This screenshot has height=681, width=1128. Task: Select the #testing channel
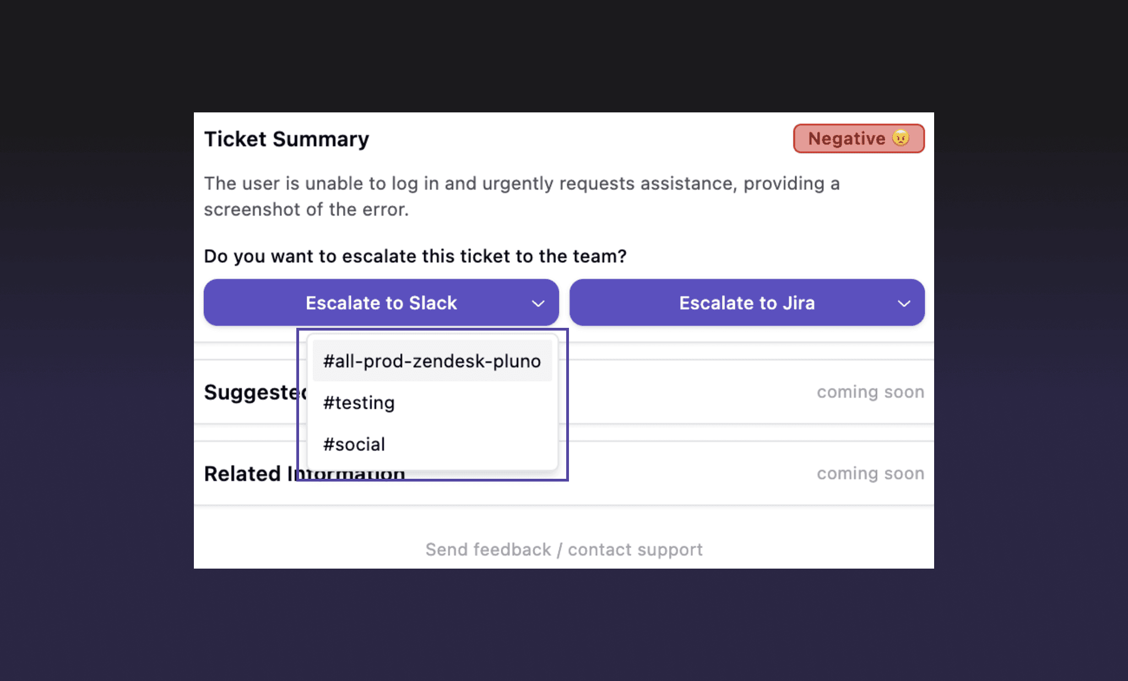pyautogui.click(x=358, y=403)
